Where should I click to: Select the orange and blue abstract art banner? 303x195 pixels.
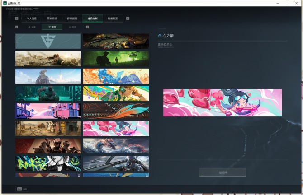[116, 76]
